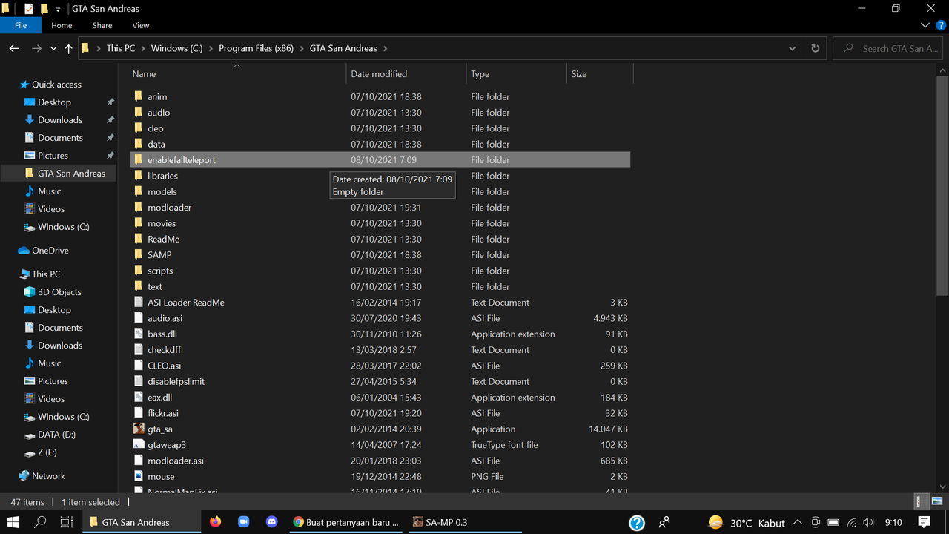
Task: Select the mouse PNG file icon
Action: point(139,476)
